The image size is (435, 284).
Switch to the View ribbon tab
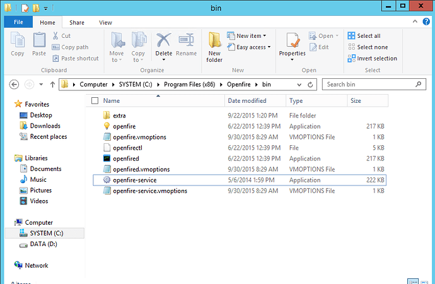pos(105,23)
